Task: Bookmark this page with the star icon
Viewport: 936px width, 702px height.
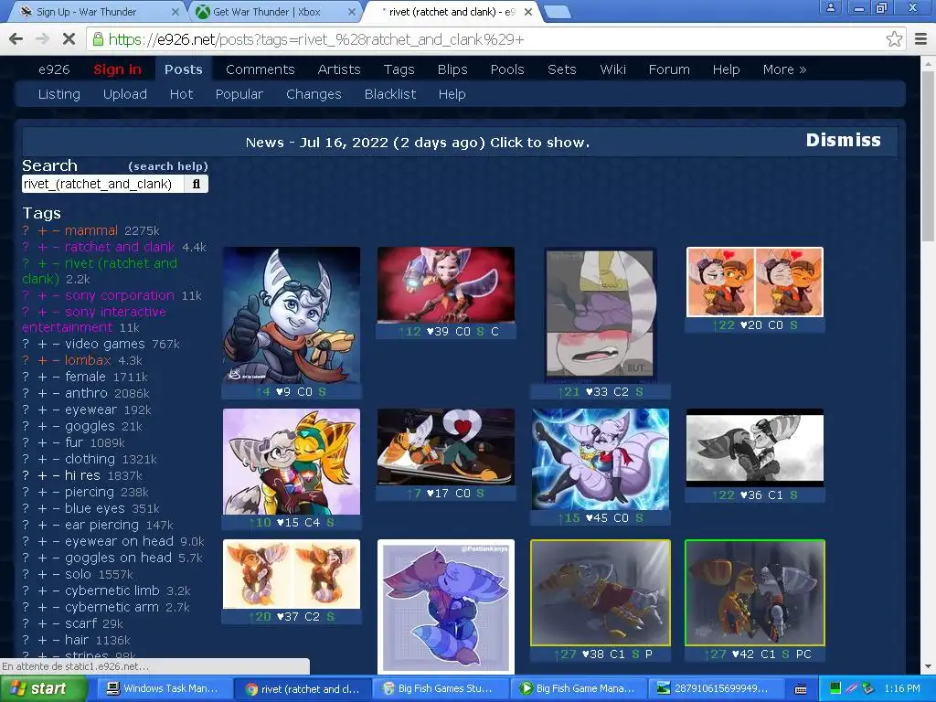Action: coord(894,39)
